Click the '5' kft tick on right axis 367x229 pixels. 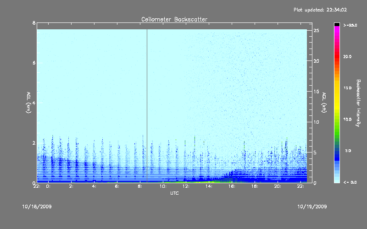click(315, 153)
